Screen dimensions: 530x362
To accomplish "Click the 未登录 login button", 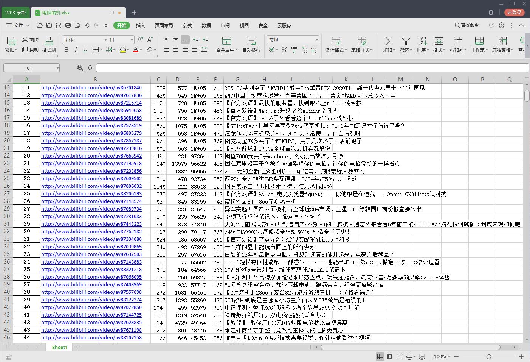I will (x=515, y=12).
